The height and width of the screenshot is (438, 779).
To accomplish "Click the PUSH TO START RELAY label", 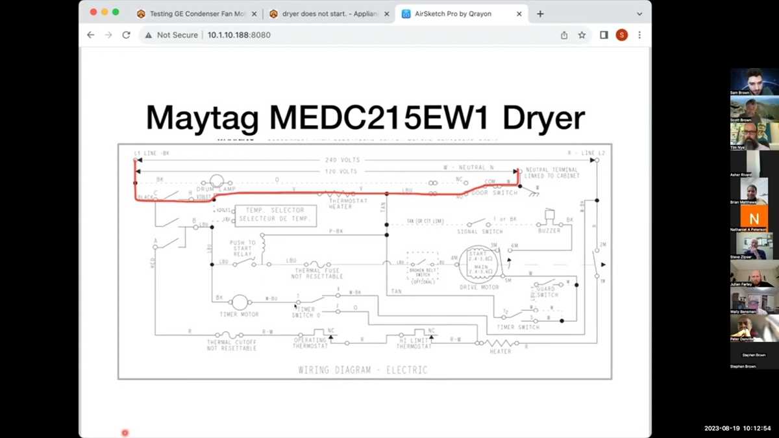I will [x=243, y=249].
